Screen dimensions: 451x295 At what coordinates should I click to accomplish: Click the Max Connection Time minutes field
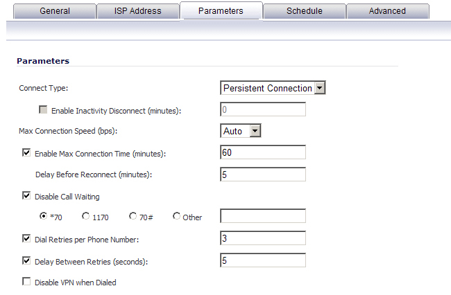tap(263, 152)
